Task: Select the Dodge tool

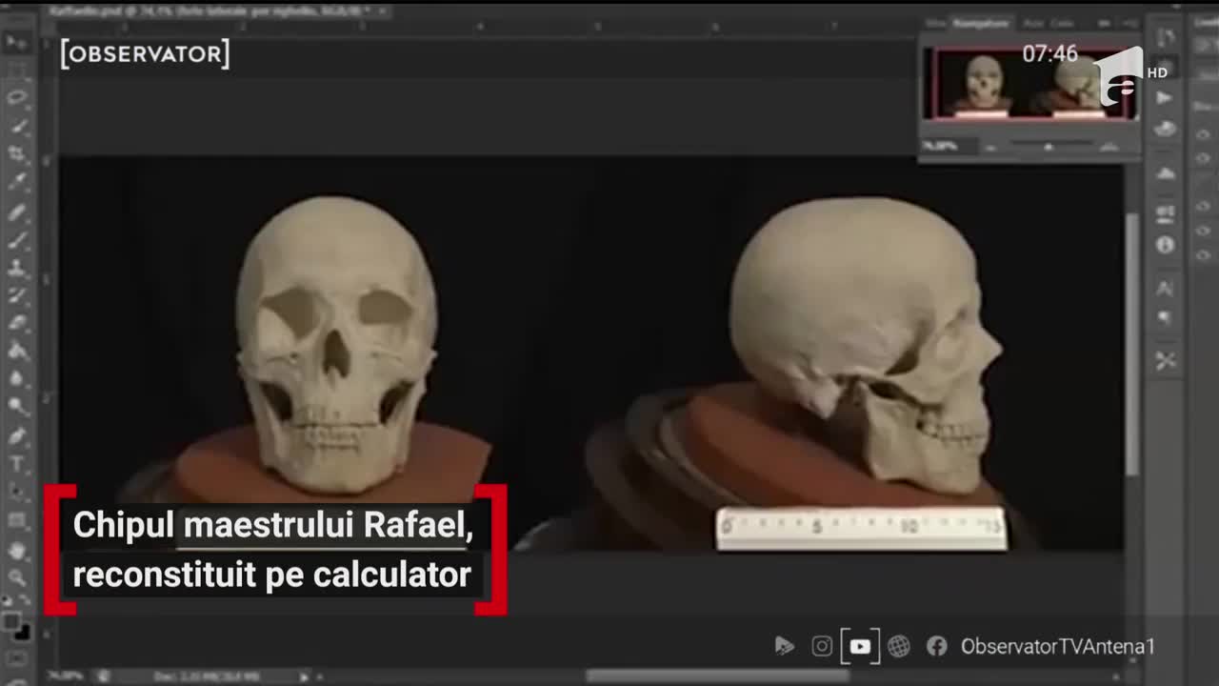Action: click(16, 407)
